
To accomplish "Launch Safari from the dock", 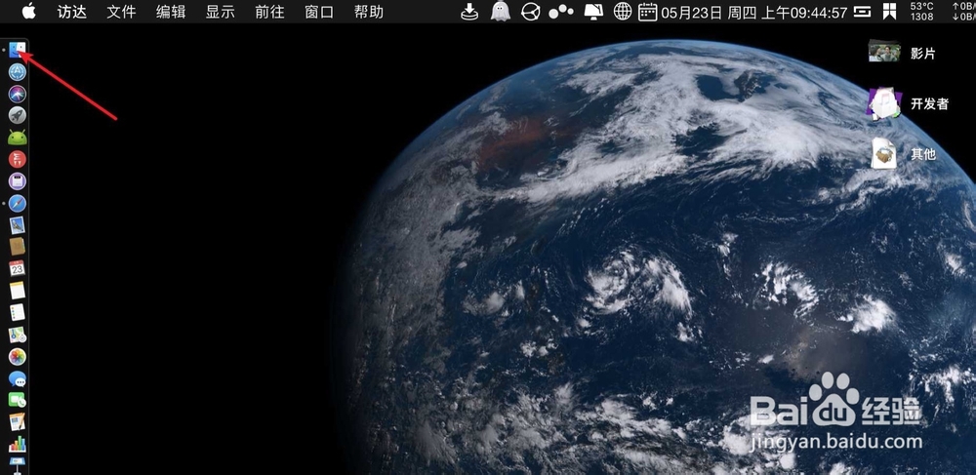I will click(x=18, y=203).
